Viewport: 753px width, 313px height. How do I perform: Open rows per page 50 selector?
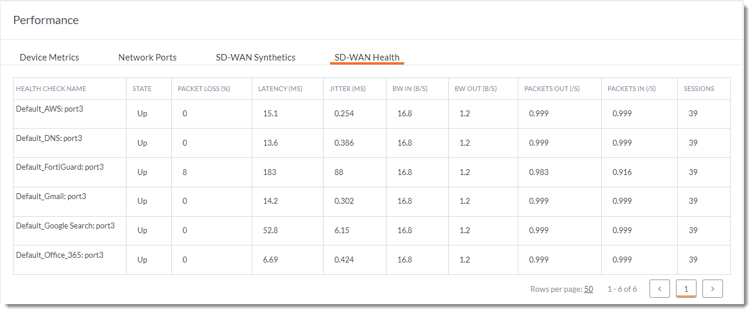(588, 289)
